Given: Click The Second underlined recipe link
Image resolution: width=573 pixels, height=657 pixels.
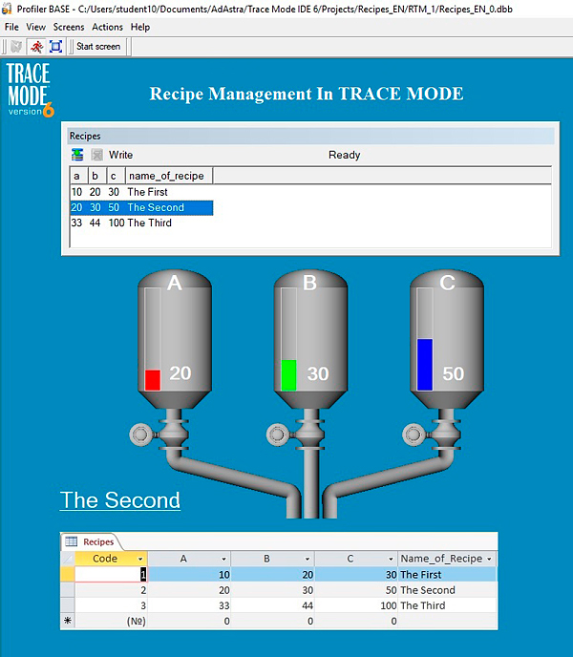Looking at the screenshot, I should pos(120,499).
